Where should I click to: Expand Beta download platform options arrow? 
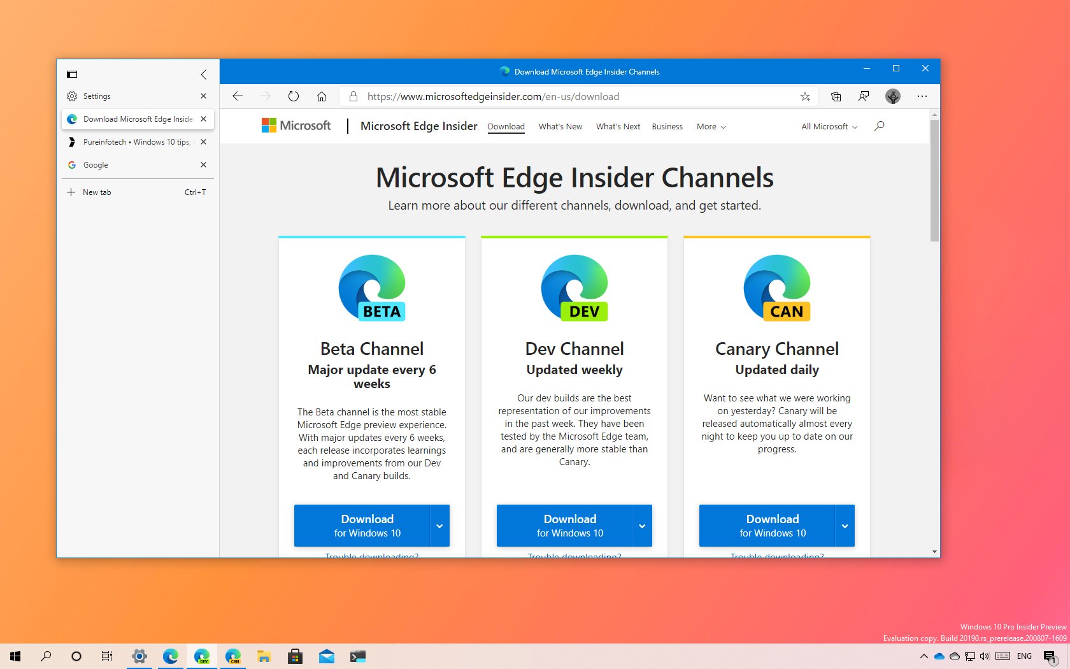tap(440, 526)
